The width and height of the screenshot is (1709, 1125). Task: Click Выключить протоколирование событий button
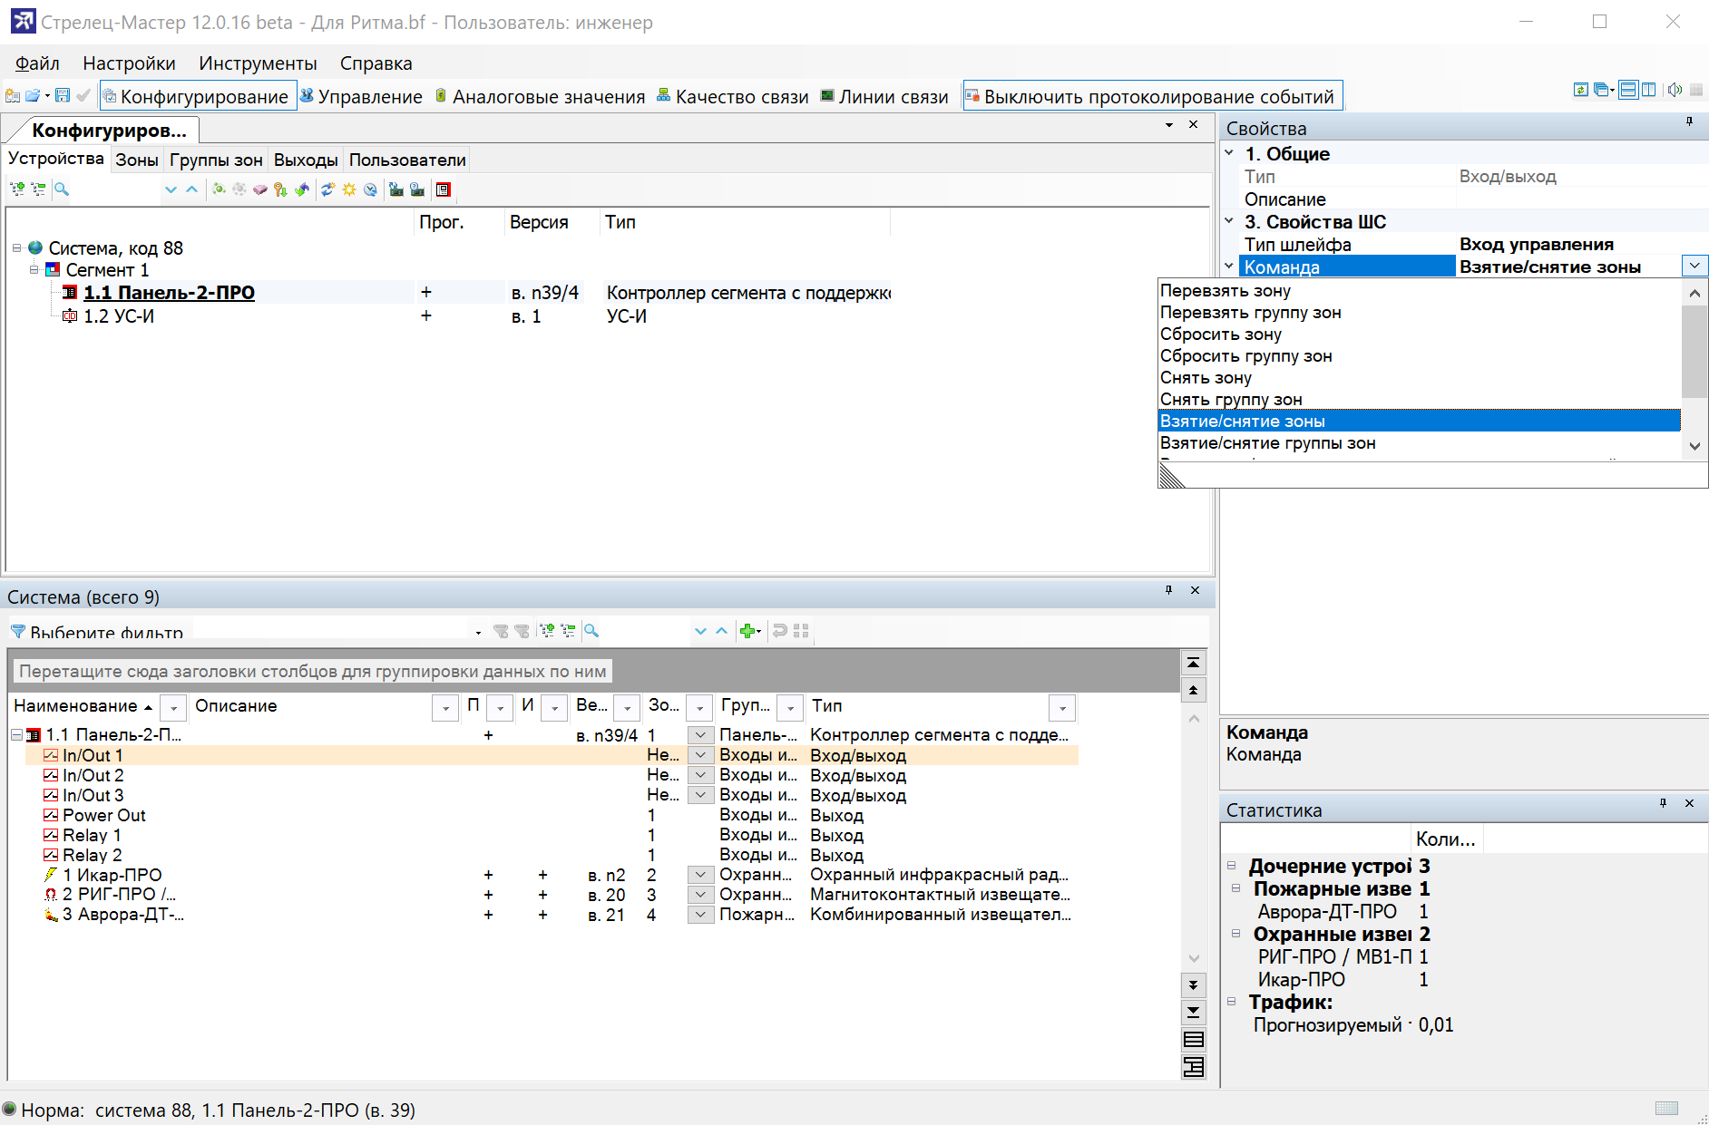click(x=1152, y=96)
